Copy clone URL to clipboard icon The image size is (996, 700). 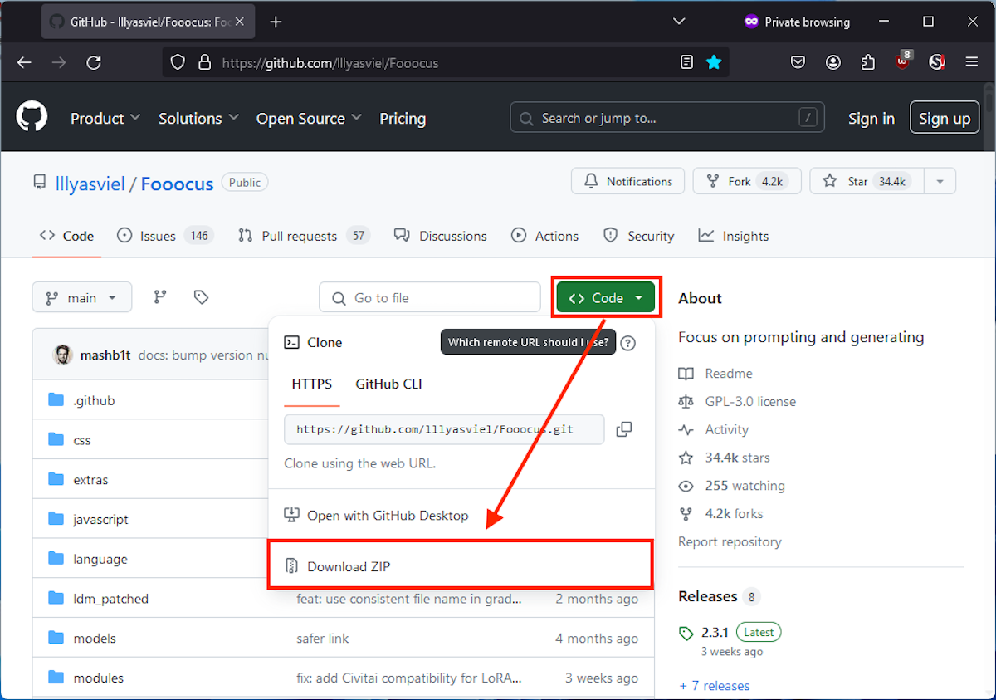(x=624, y=429)
